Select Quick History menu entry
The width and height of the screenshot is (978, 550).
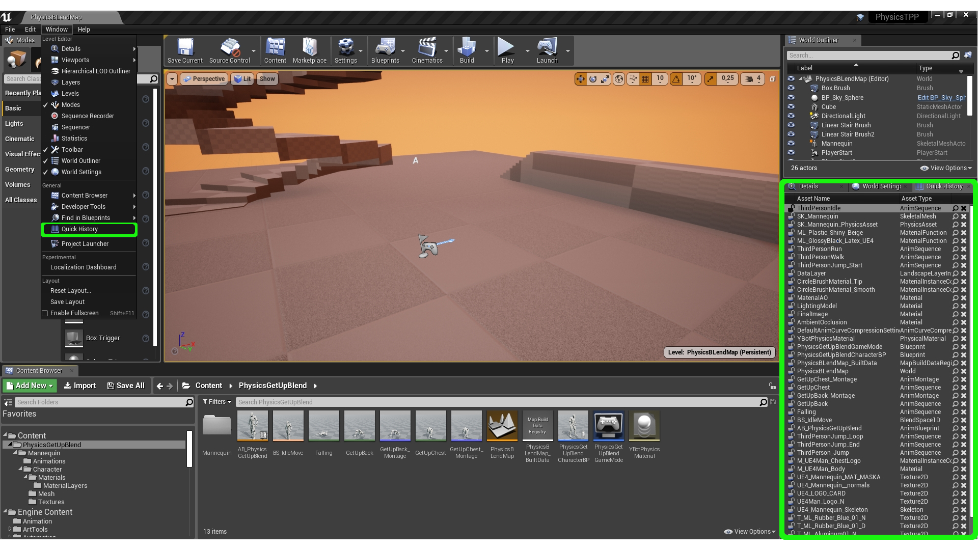pos(79,229)
